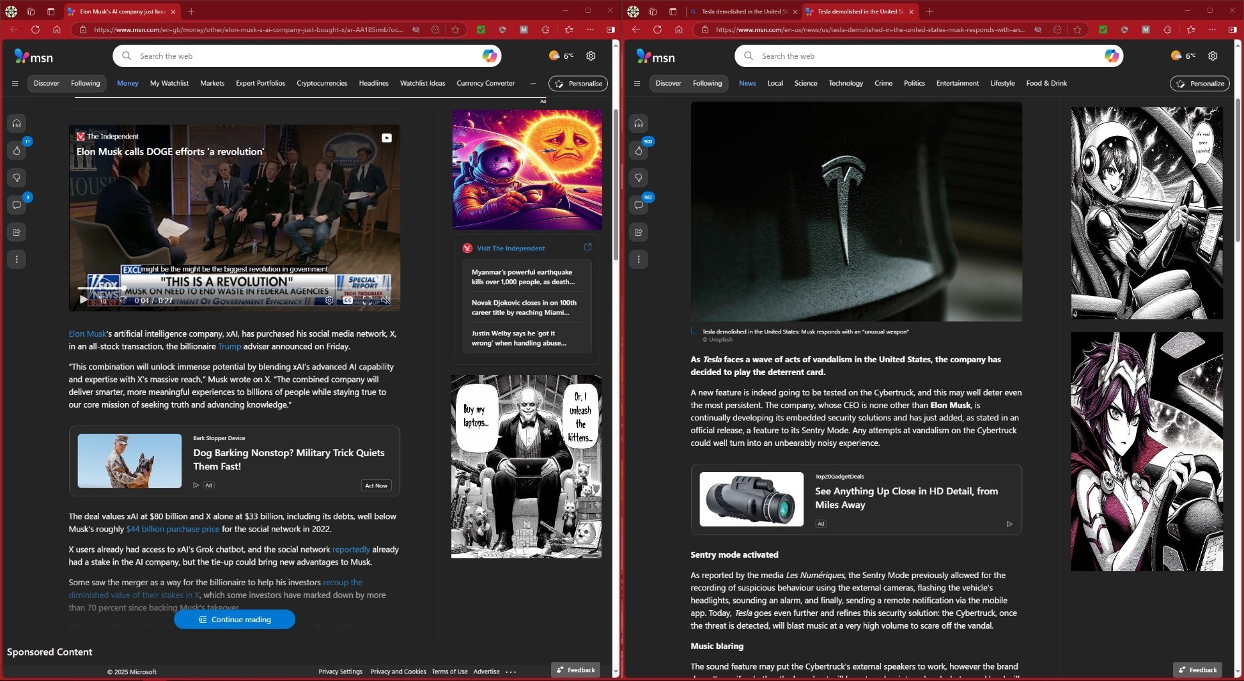Click the monocular ad thumbnail
1244x681 pixels.
tap(751, 499)
